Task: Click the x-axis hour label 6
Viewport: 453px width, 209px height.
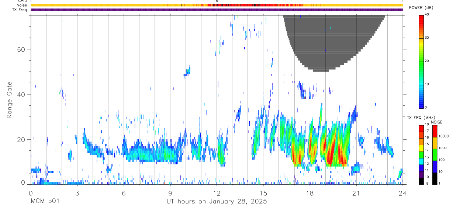Action: tap(124, 192)
